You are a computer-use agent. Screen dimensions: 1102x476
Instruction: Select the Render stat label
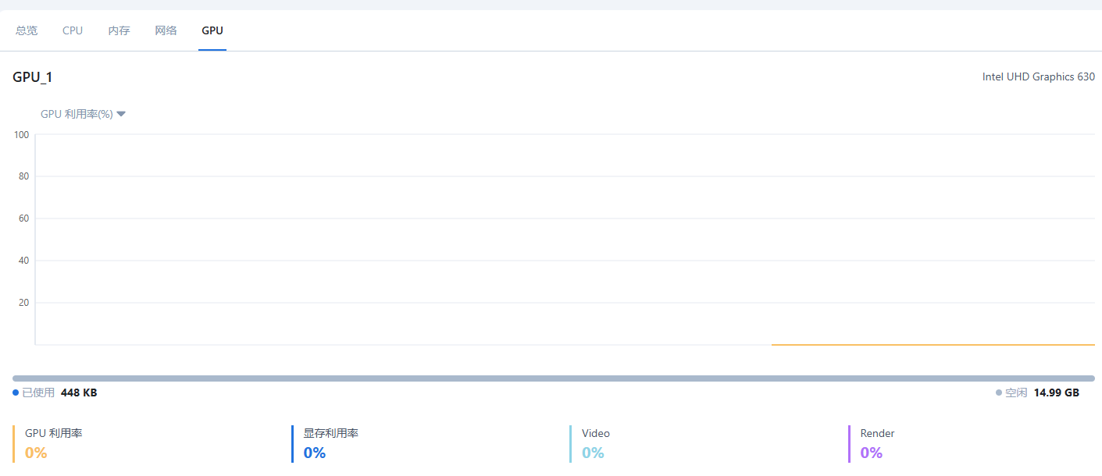[x=878, y=433]
